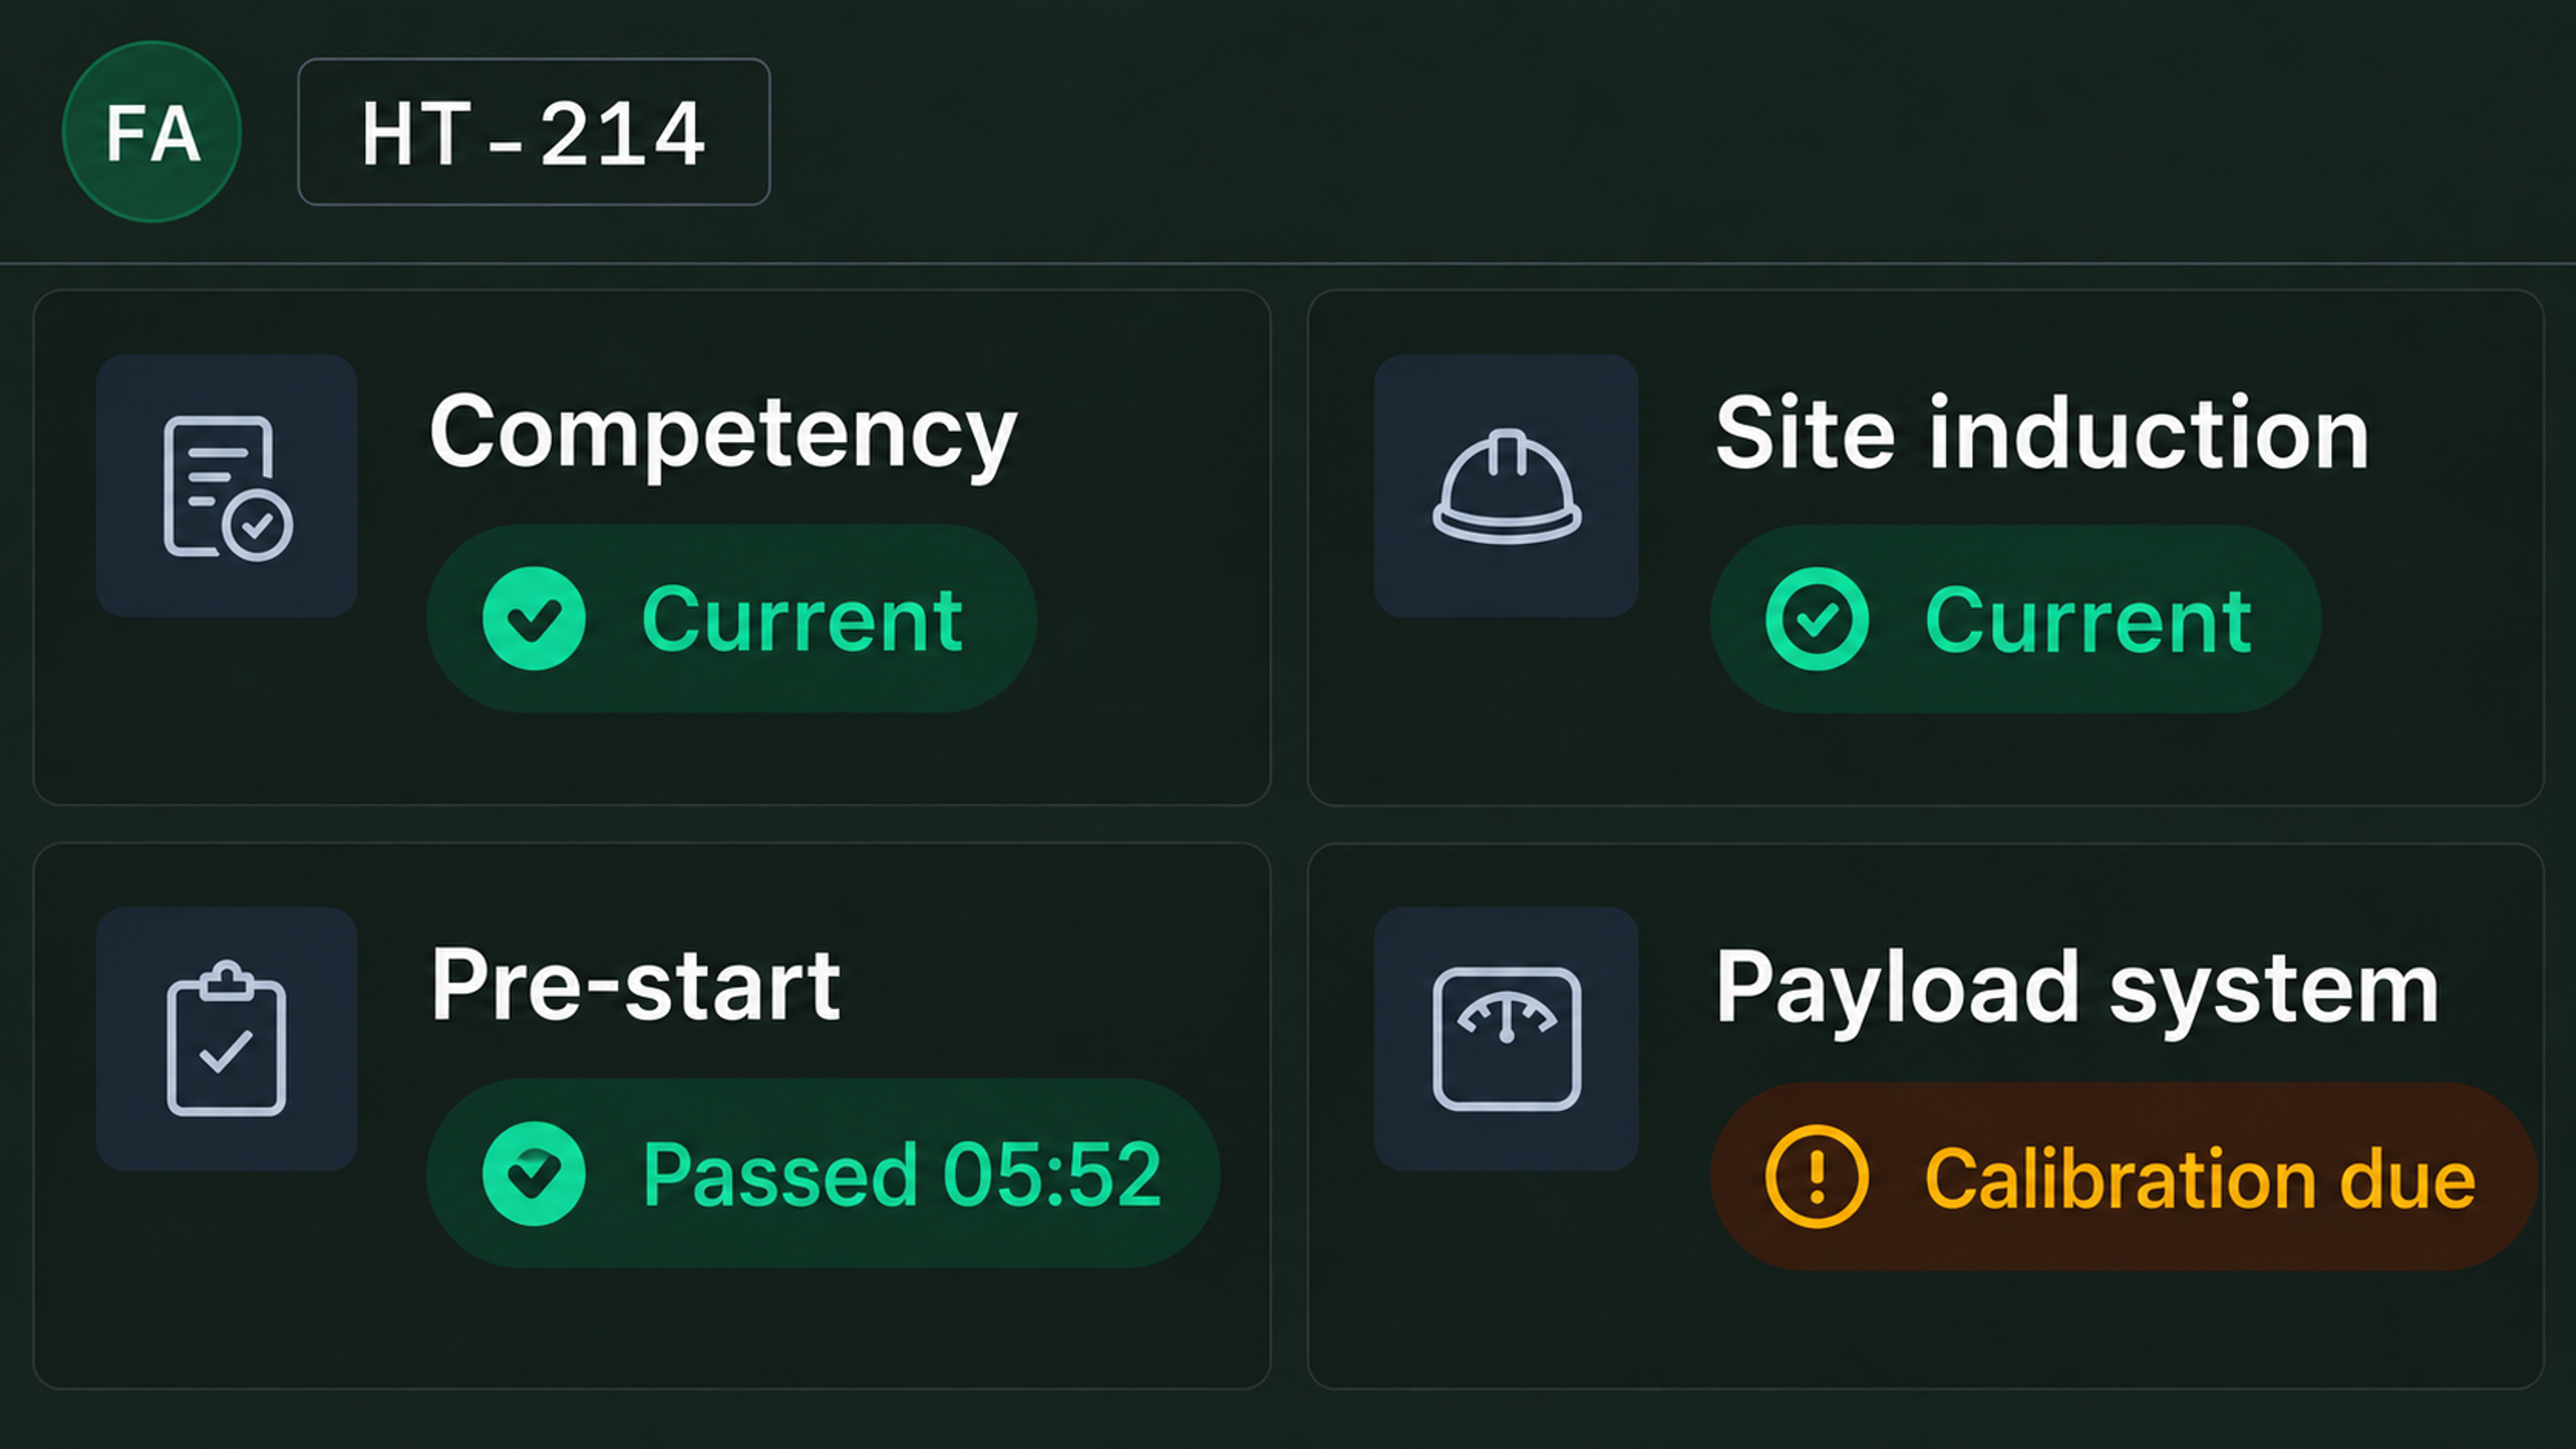Click the FA avatar circle
The height and width of the screenshot is (1449, 2576).
(152, 132)
